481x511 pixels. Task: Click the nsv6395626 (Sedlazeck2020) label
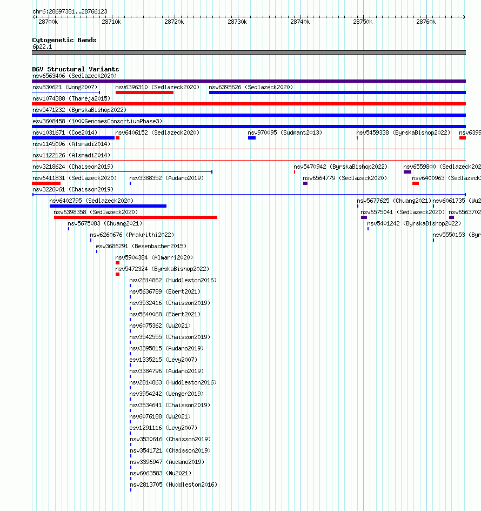pyautogui.click(x=251, y=88)
